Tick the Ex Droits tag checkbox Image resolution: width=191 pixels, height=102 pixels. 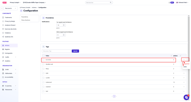44,60
